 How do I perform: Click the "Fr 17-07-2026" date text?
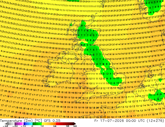109,121
